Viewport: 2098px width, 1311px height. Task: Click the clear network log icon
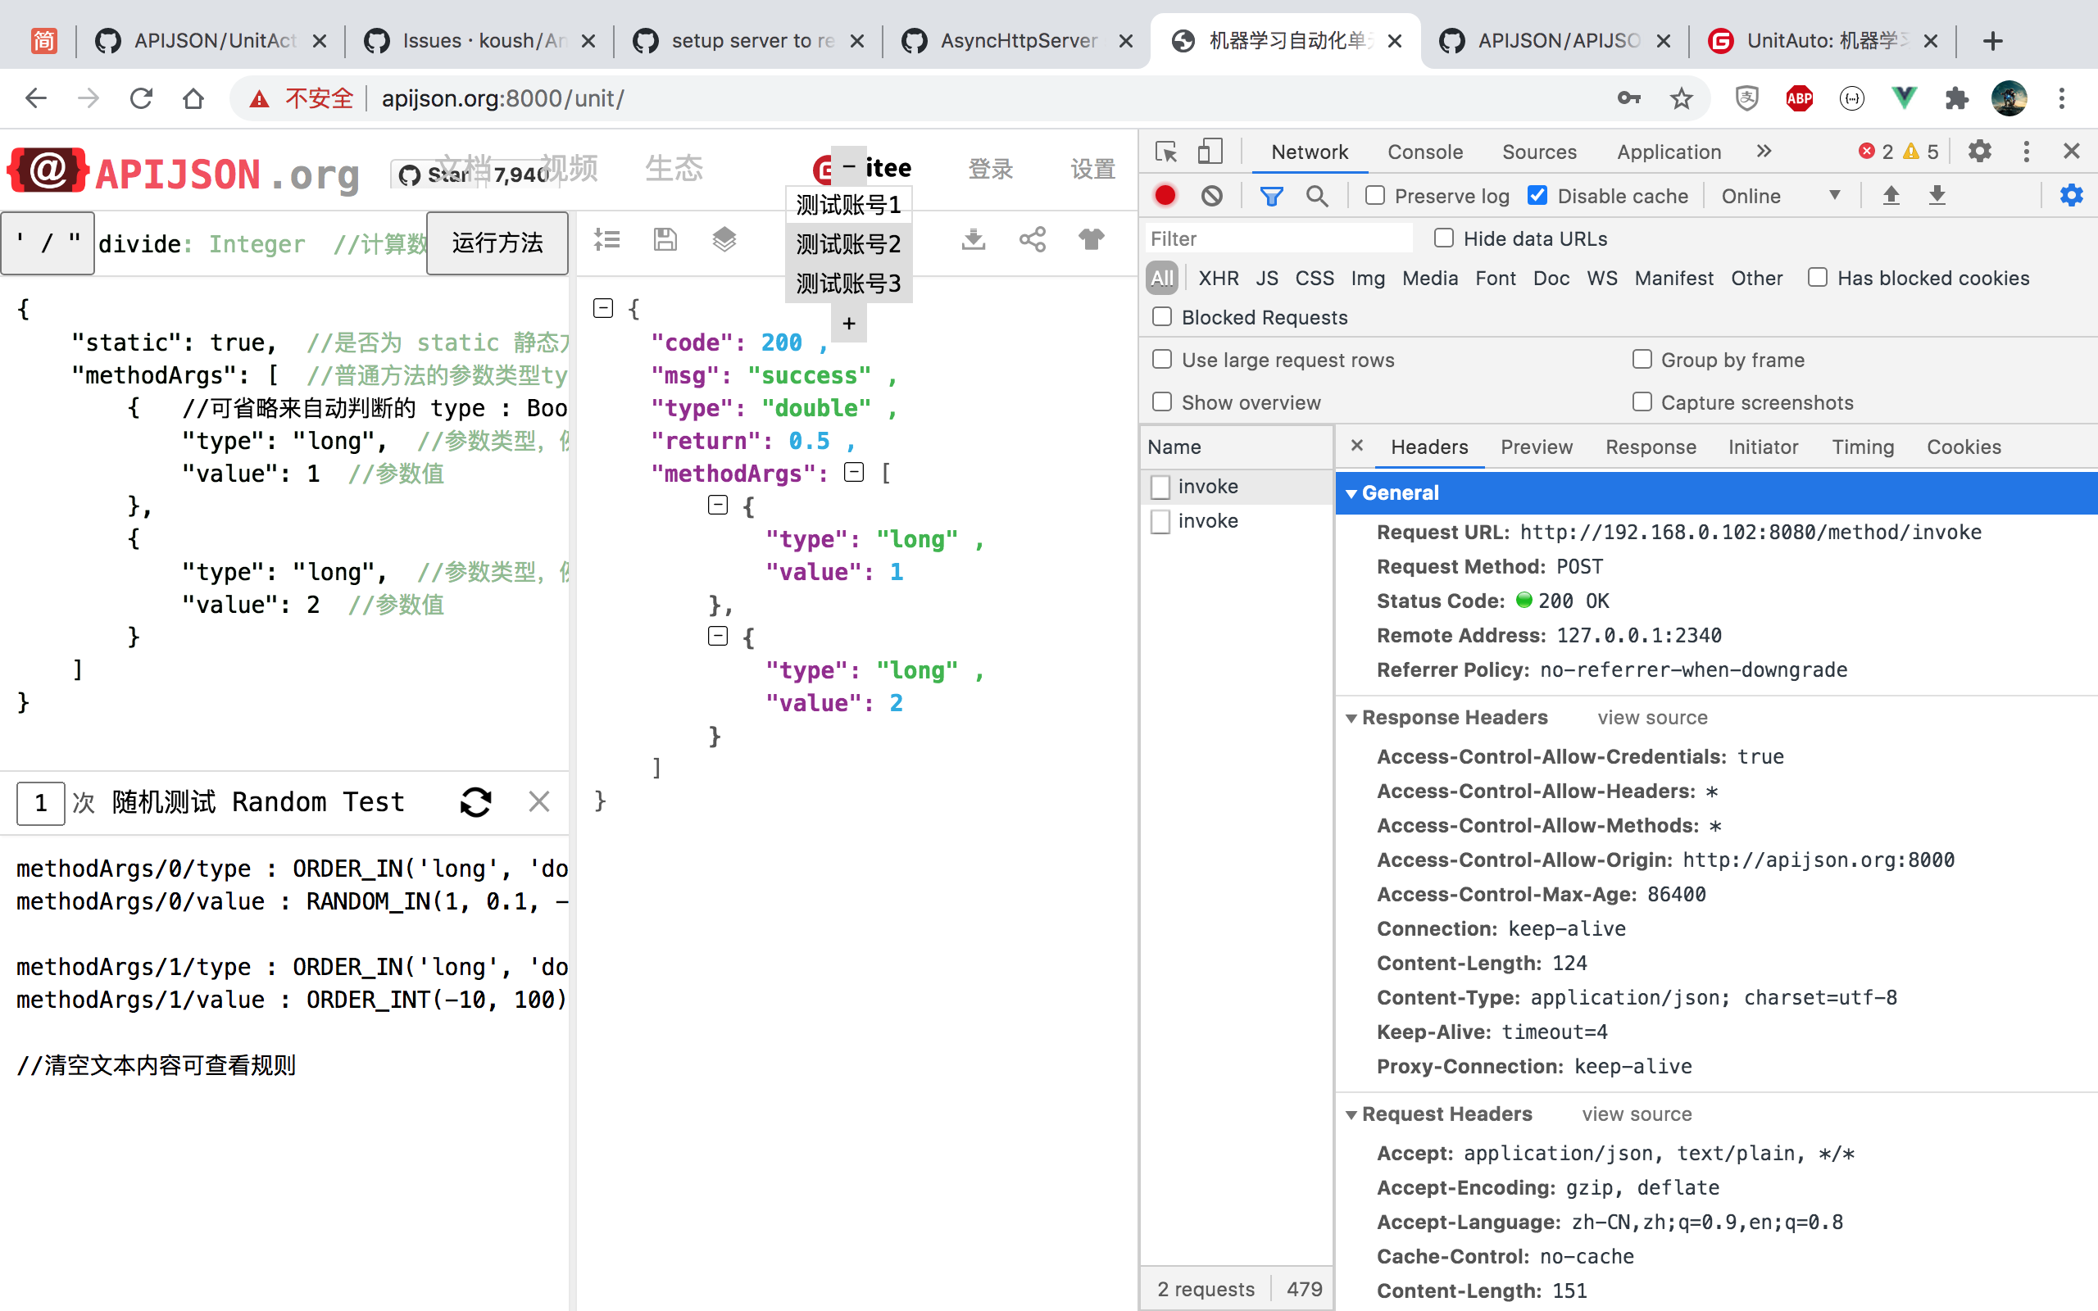(x=1212, y=196)
